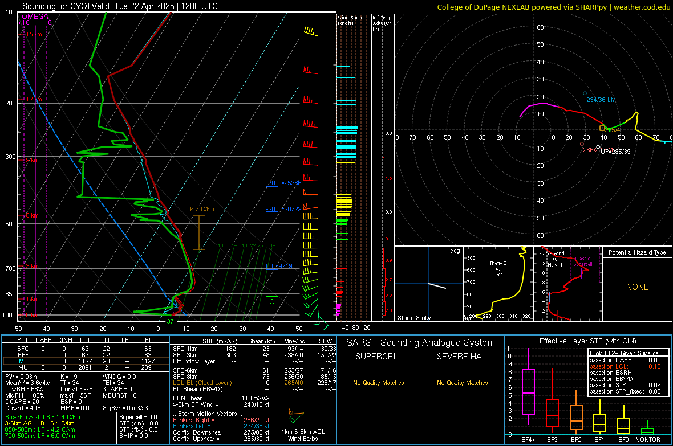This screenshot has height=446, width=673.
Task: Click the 0 C=9719' freezing level label
Action: [x=279, y=266]
